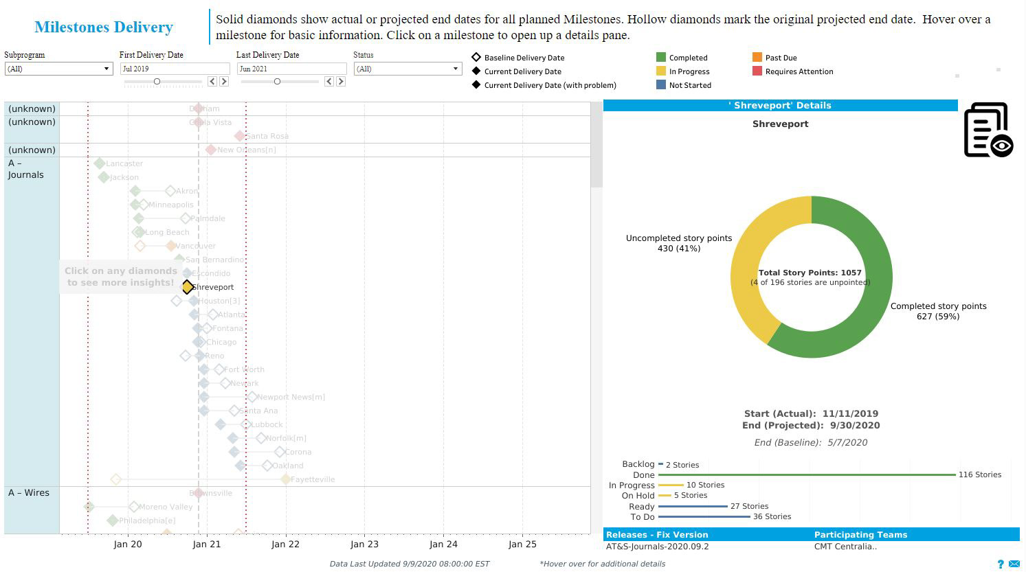Open the Status filter dropdown
Viewport: 1026px width, 572px height.
click(x=454, y=68)
